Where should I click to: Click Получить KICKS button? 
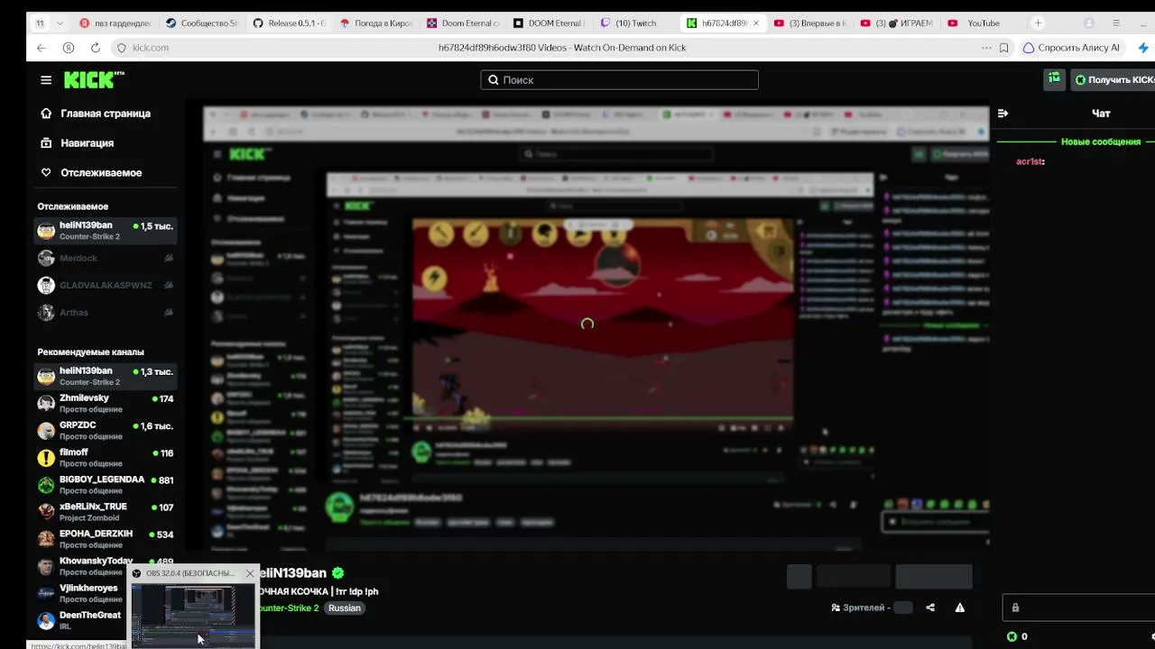point(1113,80)
